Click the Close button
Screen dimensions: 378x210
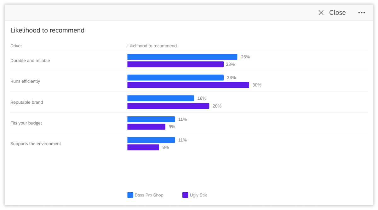click(x=337, y=12)
